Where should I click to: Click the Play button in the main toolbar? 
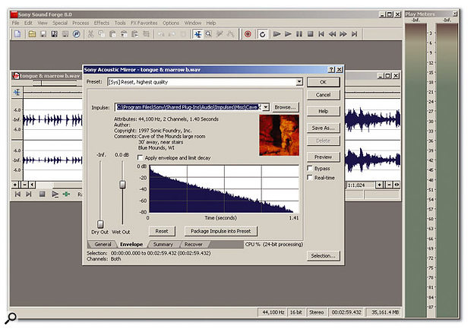pos(288,34)
